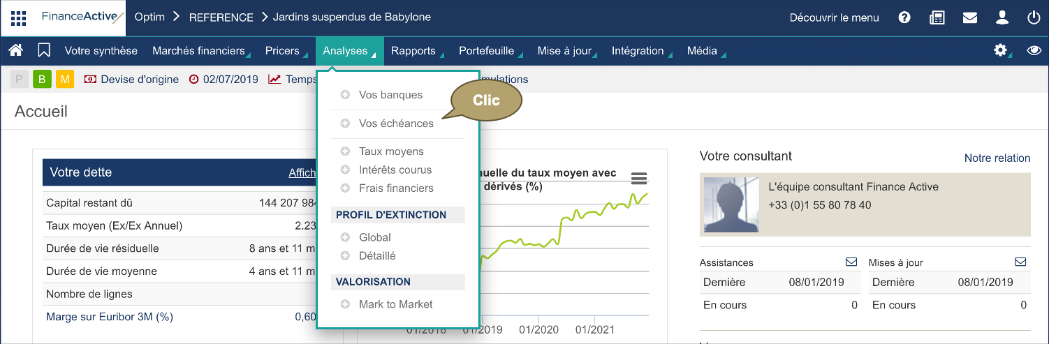1049x344 pixels.
Task: Click the Mises à jour envelope icon
Action: pos(1020,262)
